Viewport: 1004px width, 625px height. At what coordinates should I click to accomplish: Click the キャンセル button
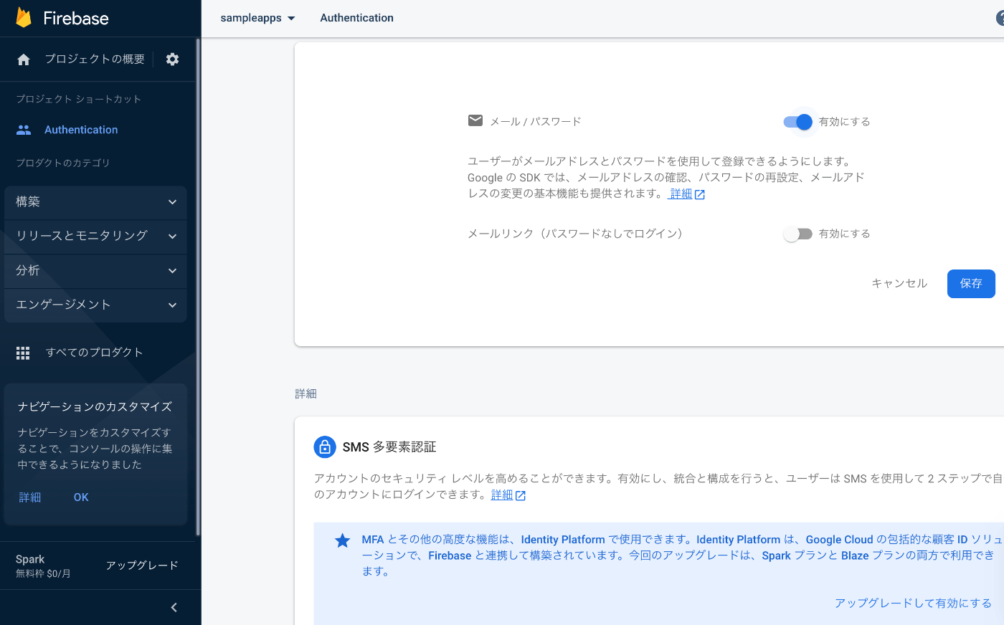pyautogui.click(x=899, y=284)
